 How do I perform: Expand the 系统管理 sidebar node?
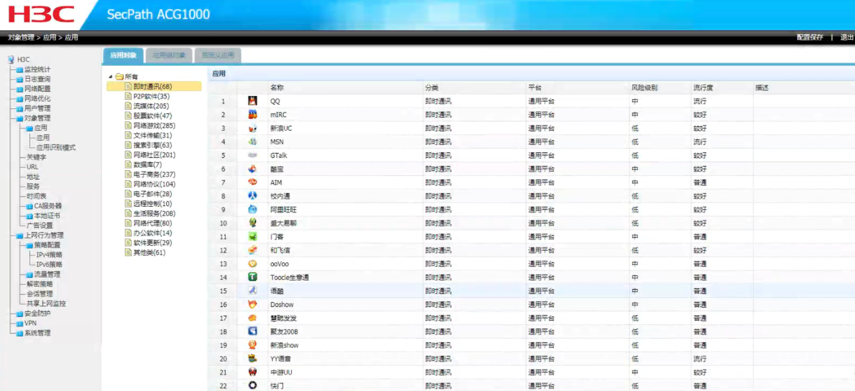point(19,333)
